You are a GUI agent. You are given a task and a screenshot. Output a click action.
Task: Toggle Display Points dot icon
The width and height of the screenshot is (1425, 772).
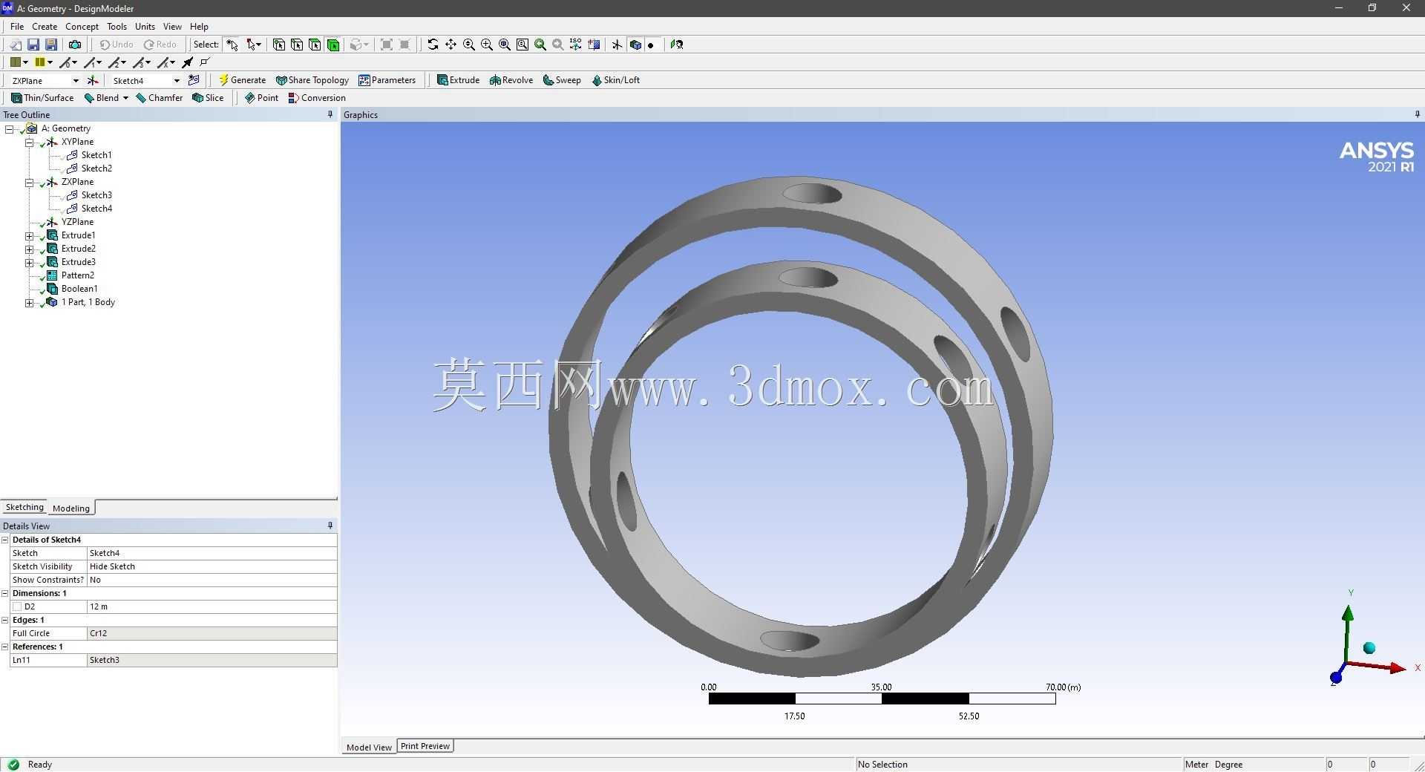point(652,45)
